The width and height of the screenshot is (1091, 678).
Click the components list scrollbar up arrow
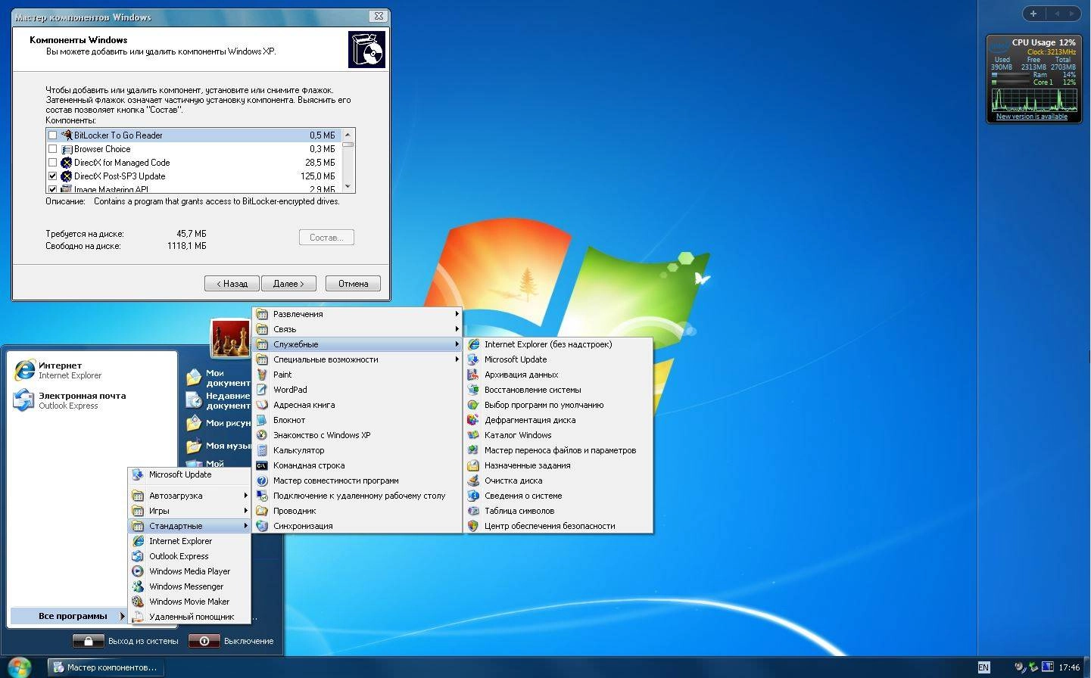[348, 135]
